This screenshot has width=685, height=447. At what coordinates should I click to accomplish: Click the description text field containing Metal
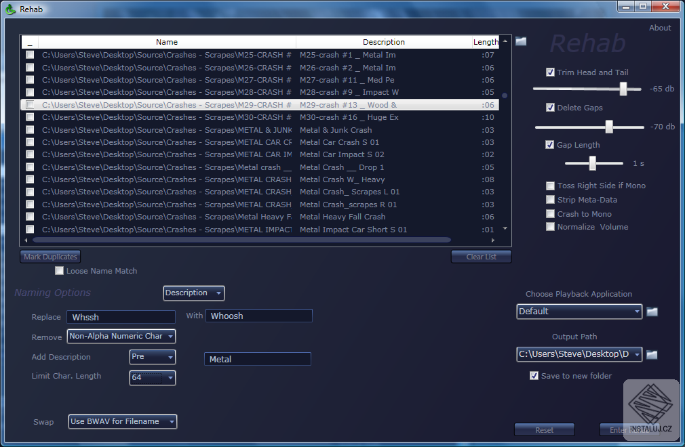tap(258, 359)
